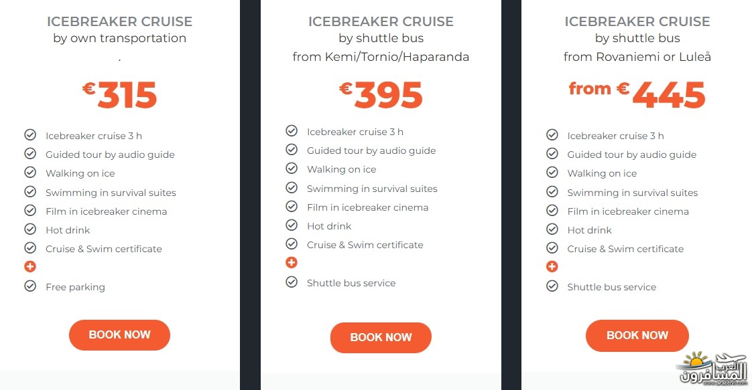Click the €395 price label
The image size is (752, 390).
tap(381, 94)
